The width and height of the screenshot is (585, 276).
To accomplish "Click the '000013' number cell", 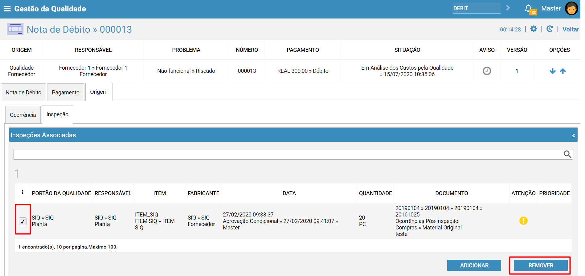I will coord(247,71).
